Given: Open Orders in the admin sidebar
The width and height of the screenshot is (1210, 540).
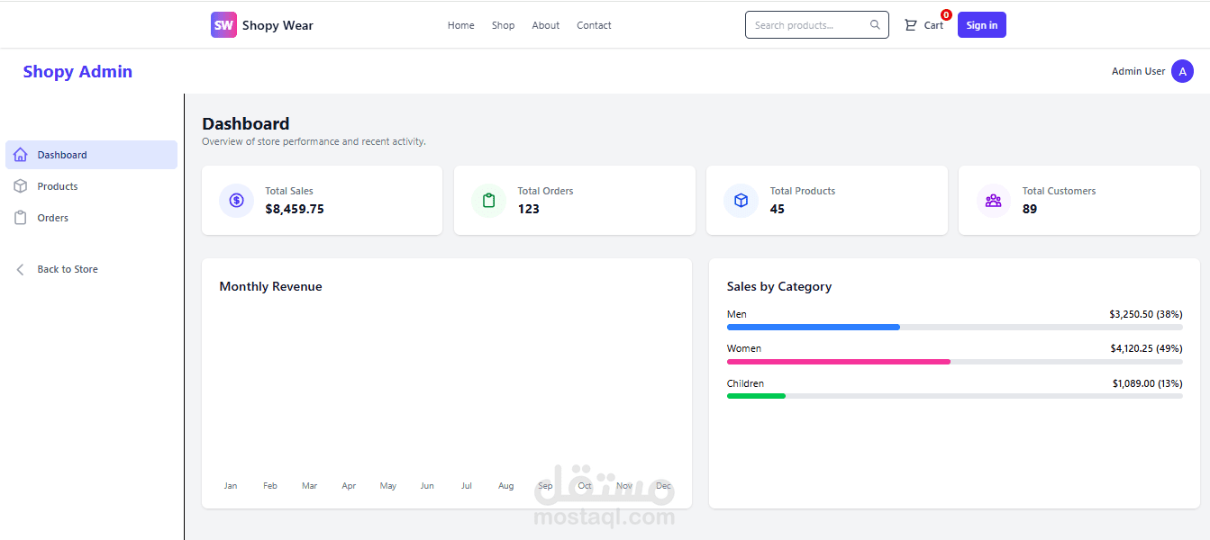Looking at the screenshot, I should (53, 218).
